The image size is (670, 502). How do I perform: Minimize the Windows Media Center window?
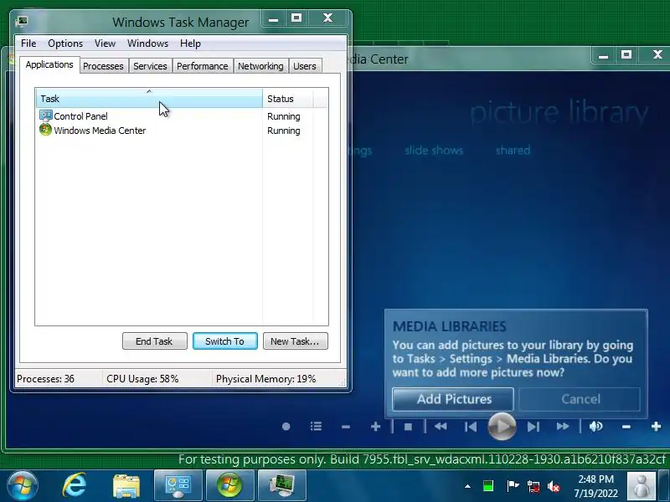604,55
